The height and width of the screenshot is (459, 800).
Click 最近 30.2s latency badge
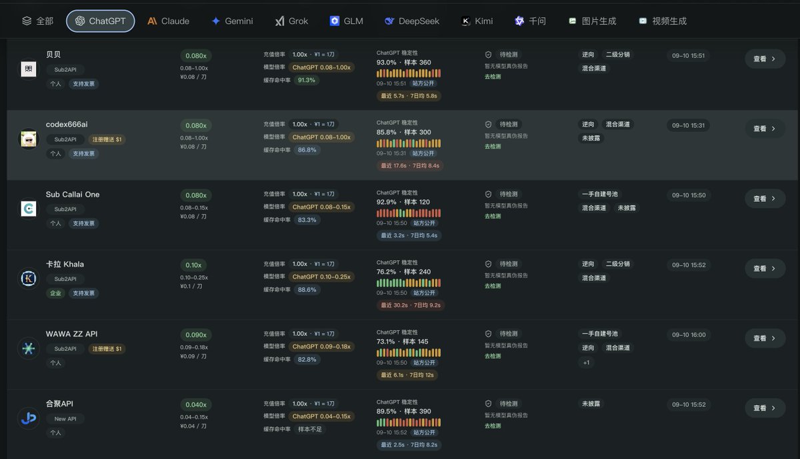click(x=410, y=305)
